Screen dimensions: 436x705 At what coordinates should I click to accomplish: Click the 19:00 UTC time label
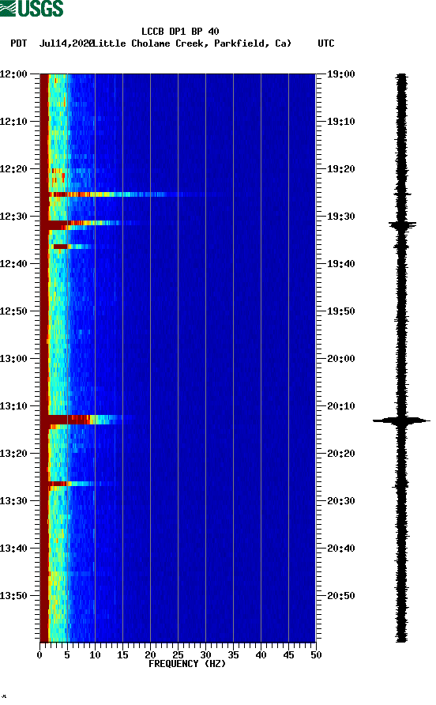tap(340, 74)
